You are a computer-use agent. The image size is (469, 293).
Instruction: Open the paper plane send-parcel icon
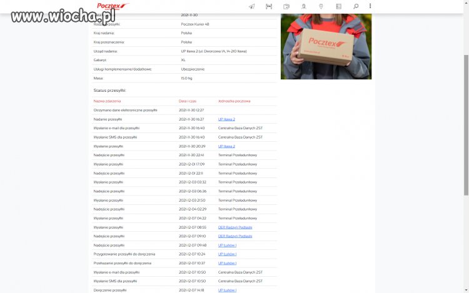252,6
